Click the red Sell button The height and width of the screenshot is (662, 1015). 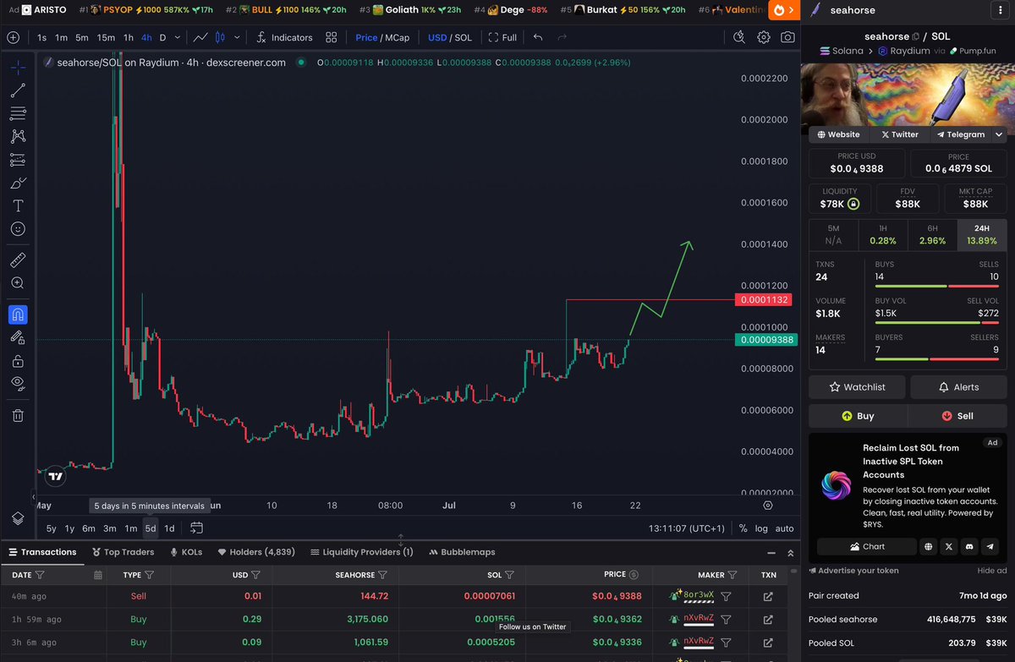(957, 416)
